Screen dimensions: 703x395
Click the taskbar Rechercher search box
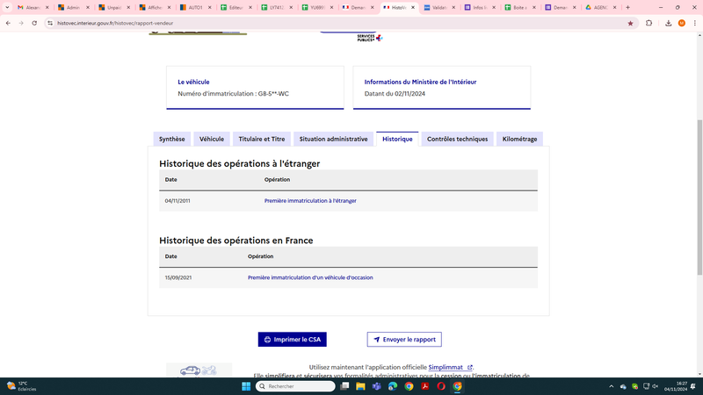pos(295,386)
